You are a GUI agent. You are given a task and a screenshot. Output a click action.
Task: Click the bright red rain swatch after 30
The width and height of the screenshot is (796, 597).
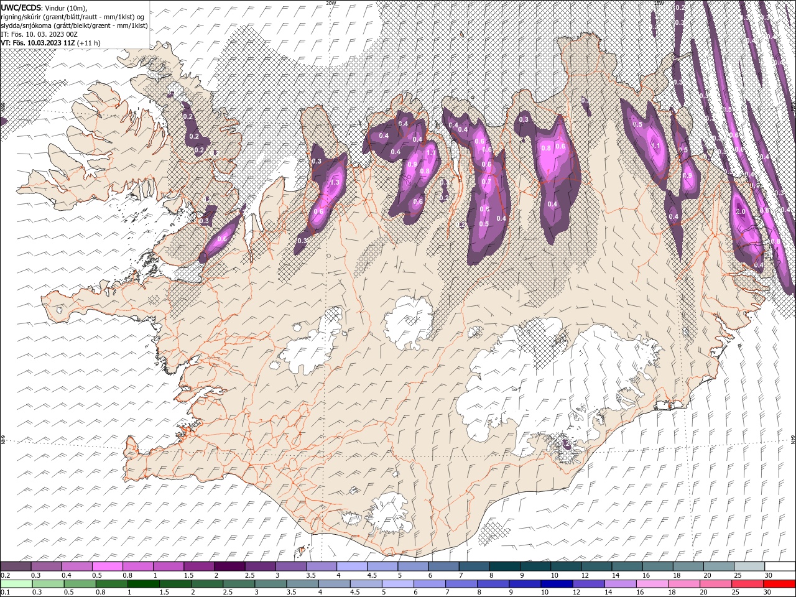point(779,583)
